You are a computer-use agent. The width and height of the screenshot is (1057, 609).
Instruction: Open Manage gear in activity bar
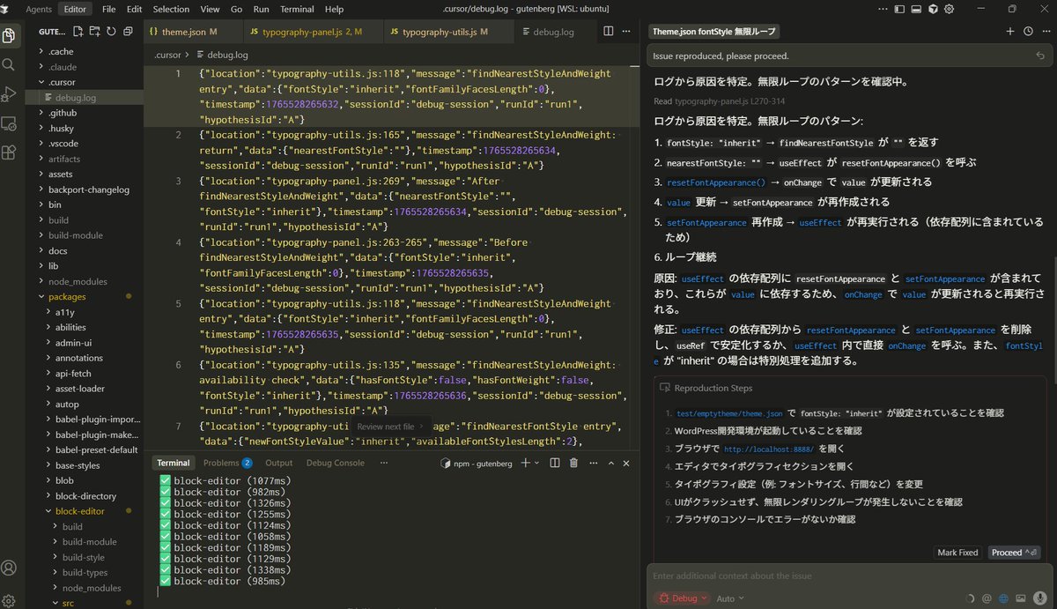[9, 599]
